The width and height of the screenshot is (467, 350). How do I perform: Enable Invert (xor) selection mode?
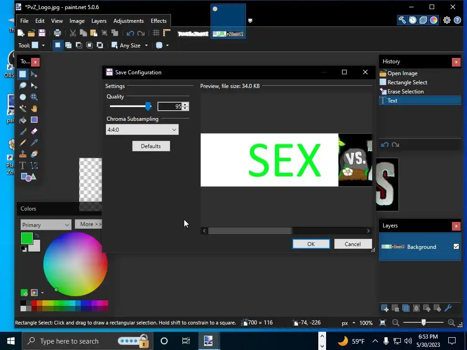point(100,45)
